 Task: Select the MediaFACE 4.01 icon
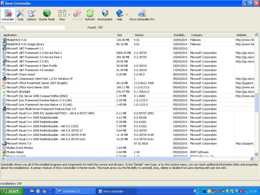(4, 40)
